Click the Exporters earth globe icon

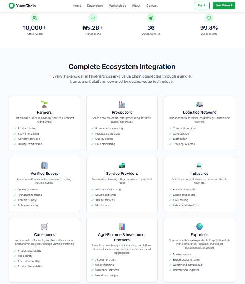tap(200, 226)
